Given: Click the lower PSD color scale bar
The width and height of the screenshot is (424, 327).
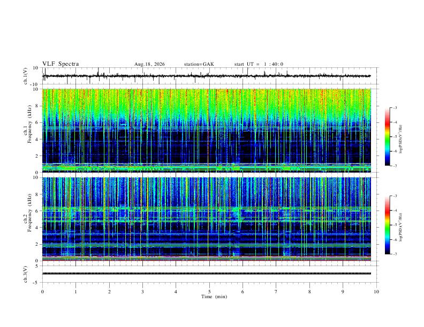Looking at the screenshot, I should 387,225.
